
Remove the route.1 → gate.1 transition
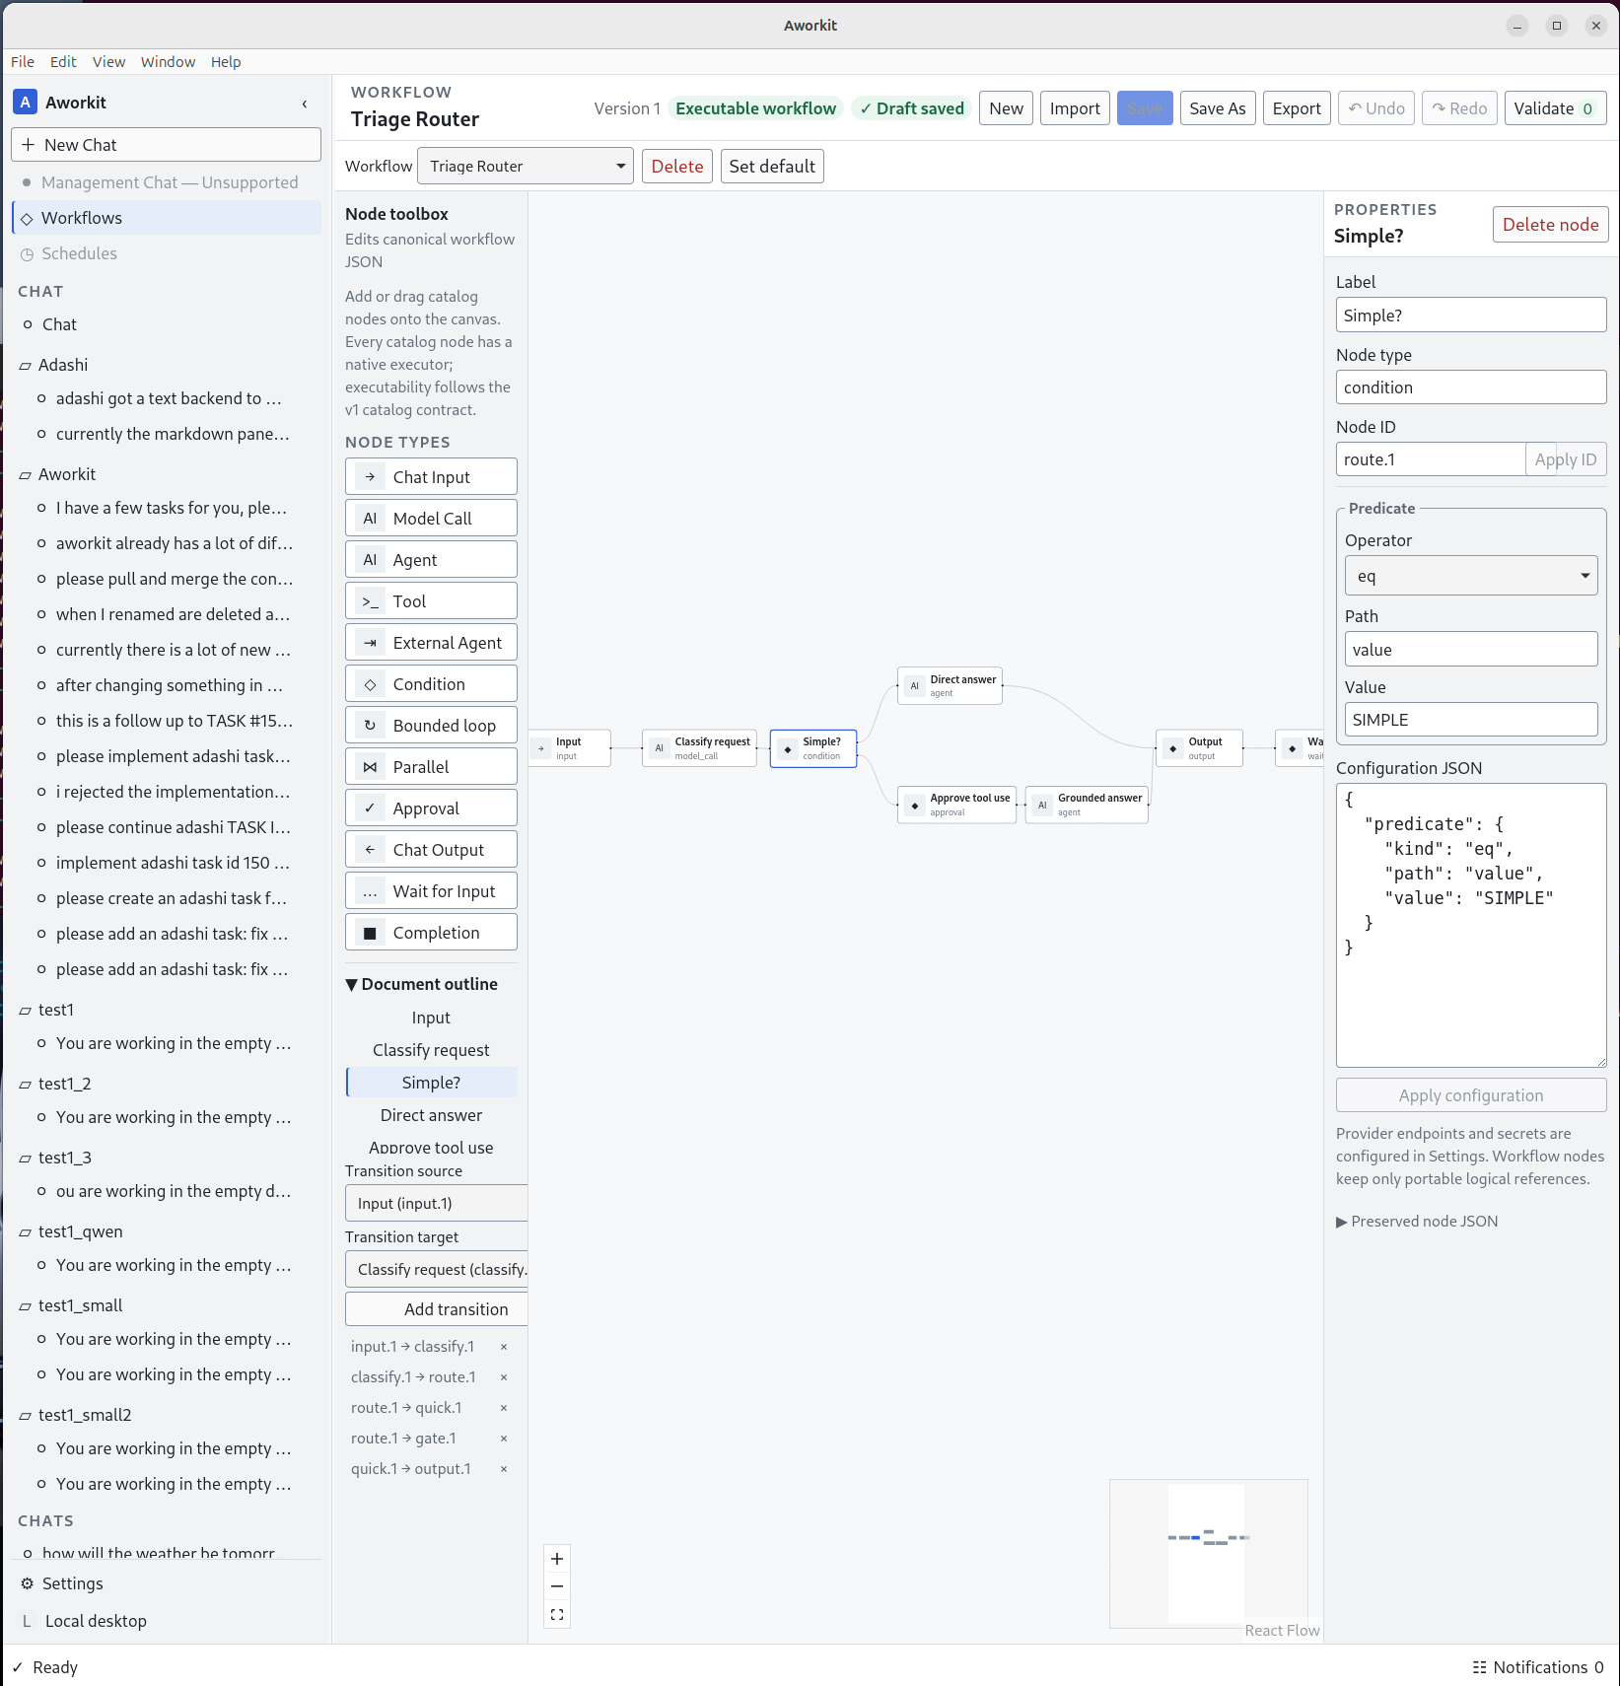pyautogui.click(x=504, y=1439)
